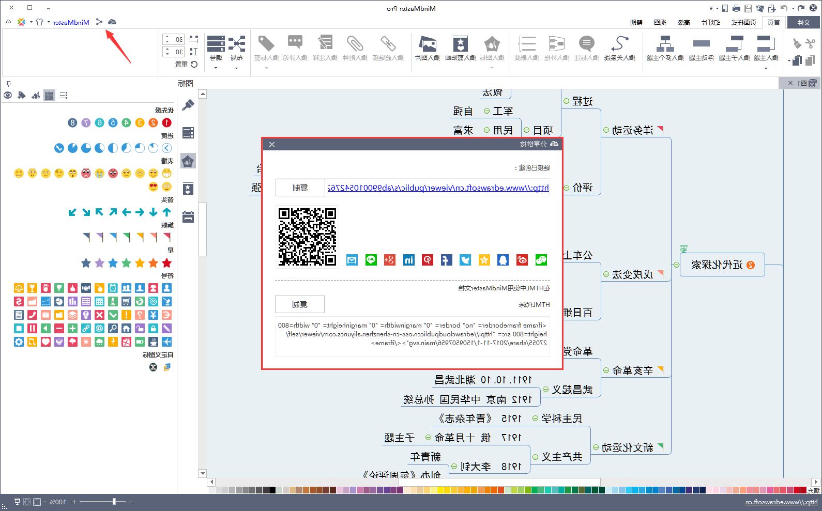Open edrawsoft.cn link in status bar
The height and width of the screenshot is (511, 822).
tap(781, 502)
